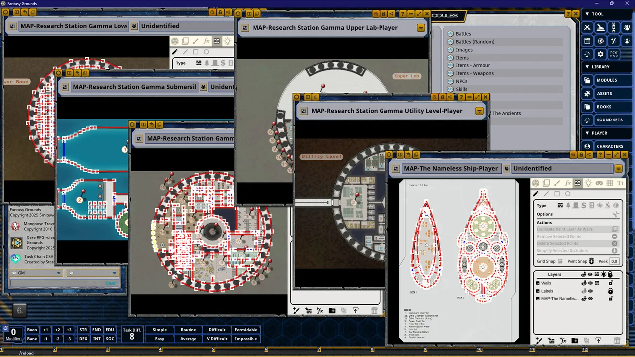
Task: Open Skills list entry
Action: [461, 89]
